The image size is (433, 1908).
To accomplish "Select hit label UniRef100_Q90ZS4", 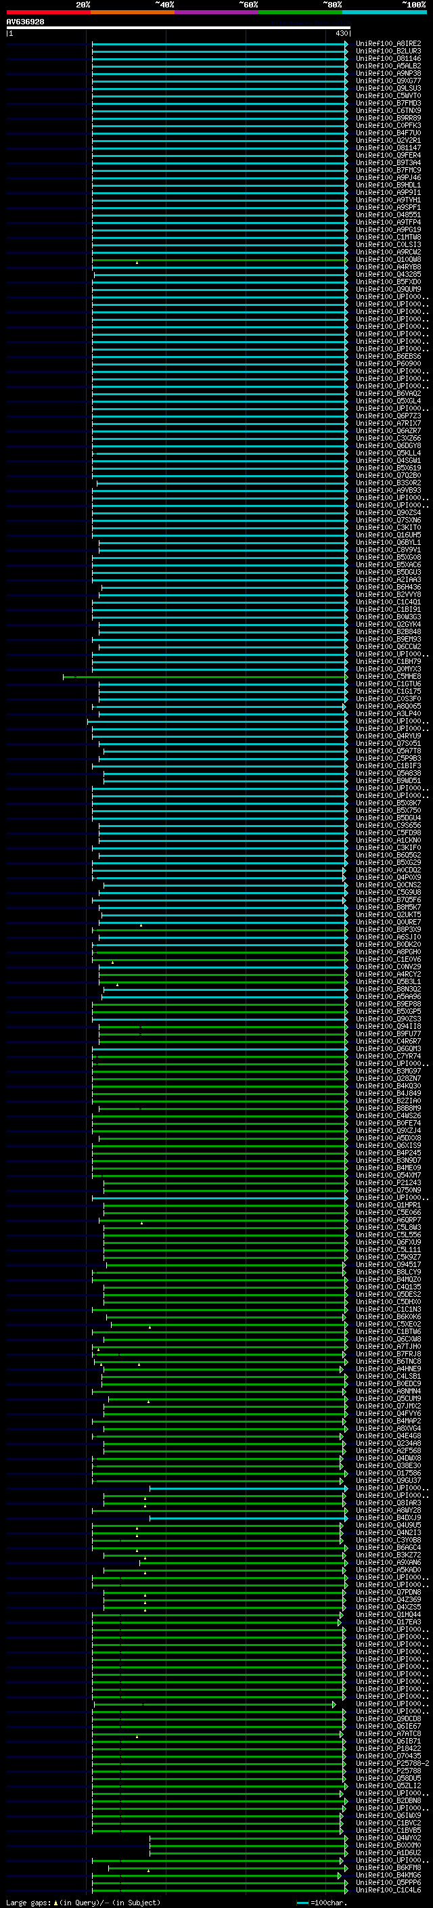I will (x=388, y=512).
